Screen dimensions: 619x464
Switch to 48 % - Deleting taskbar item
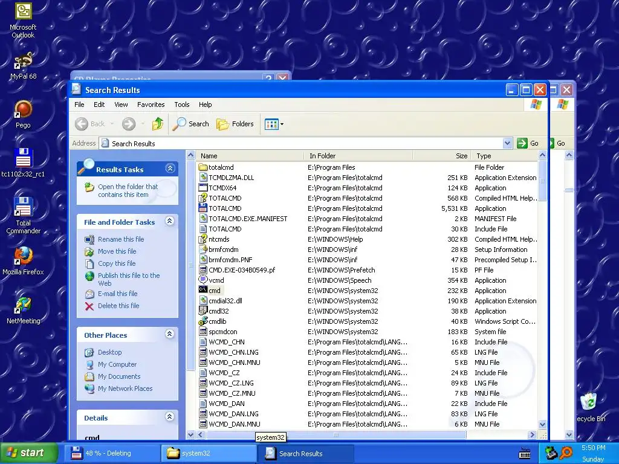click(x=111, y=453)
